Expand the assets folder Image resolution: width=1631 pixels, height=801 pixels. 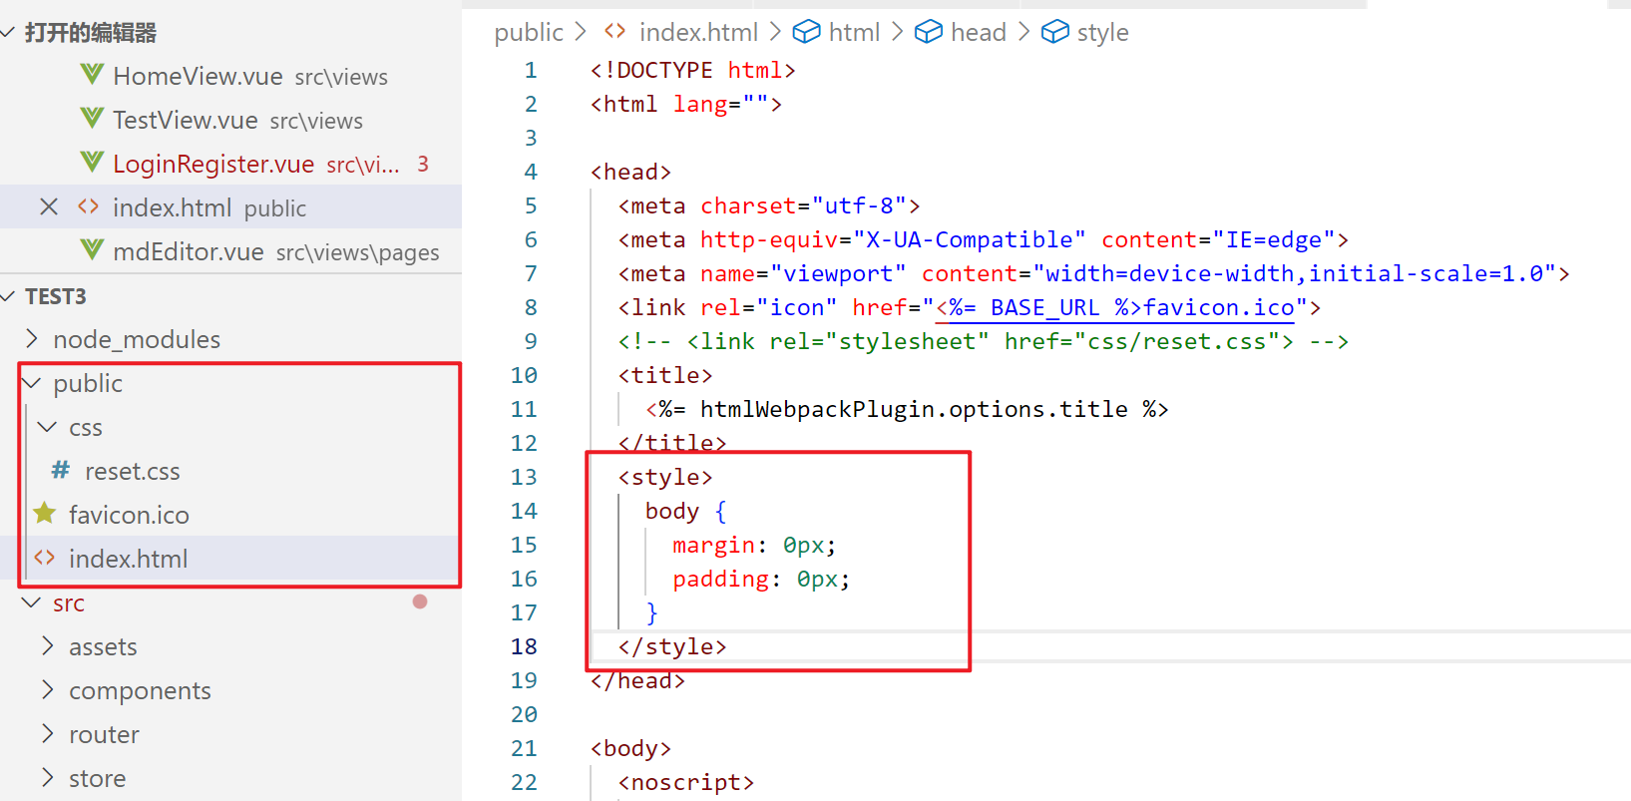point(47,646)
